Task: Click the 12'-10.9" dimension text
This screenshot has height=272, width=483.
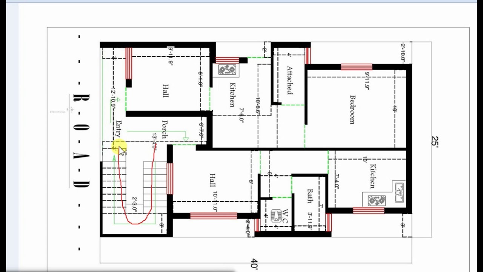Action: tap(113, 98)
